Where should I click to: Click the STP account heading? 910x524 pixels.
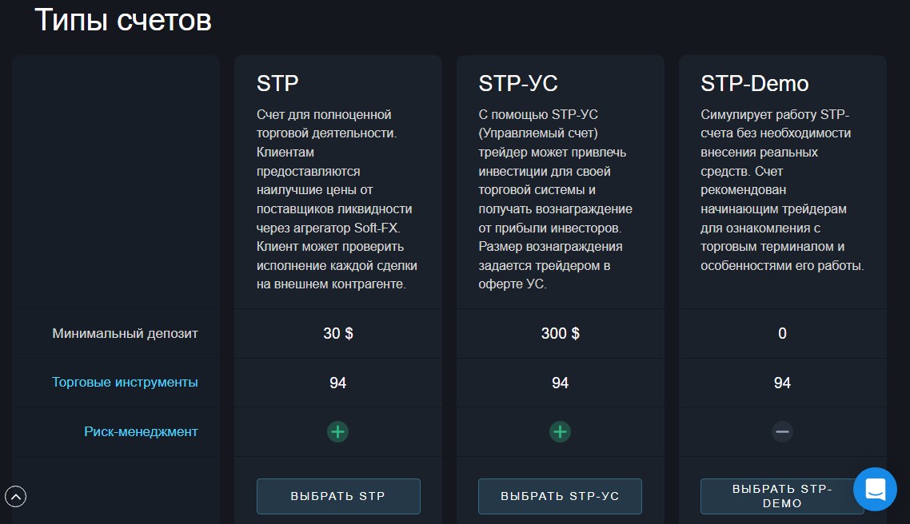pyautogui.click(x=277, y=83)
